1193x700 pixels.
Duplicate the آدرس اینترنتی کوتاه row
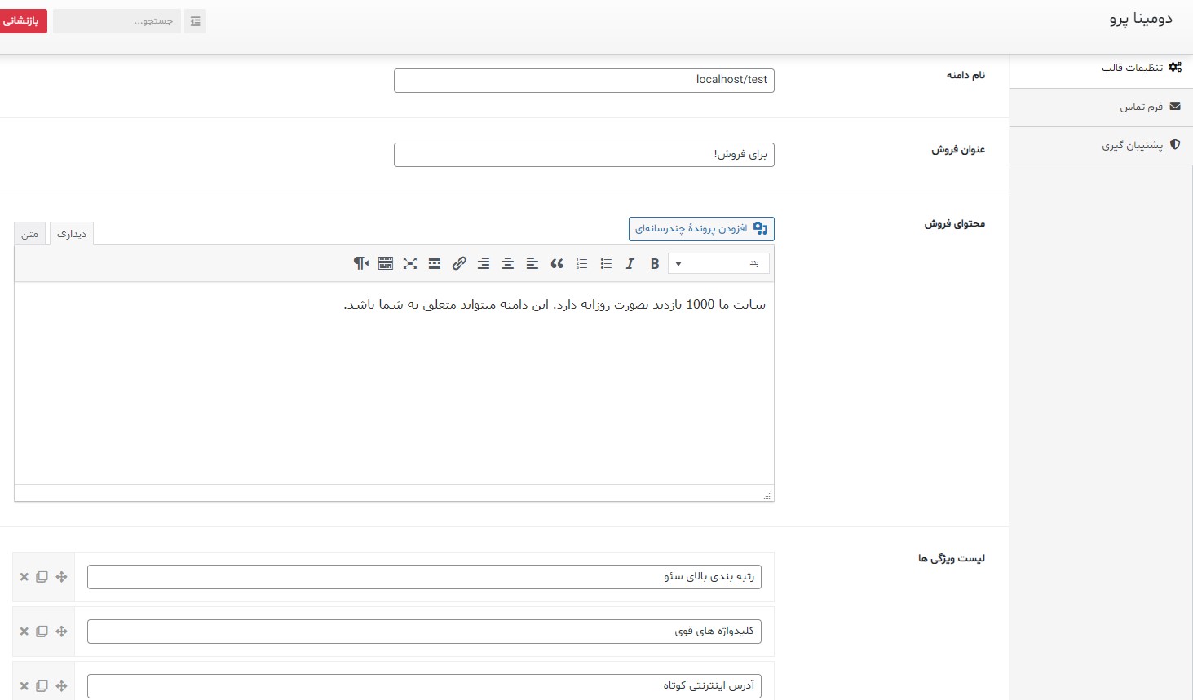(x=42, y=686)
